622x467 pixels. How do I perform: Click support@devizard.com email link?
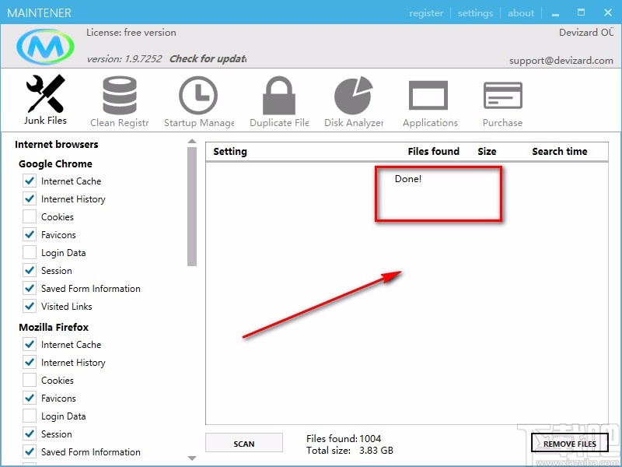pos(561,61)
